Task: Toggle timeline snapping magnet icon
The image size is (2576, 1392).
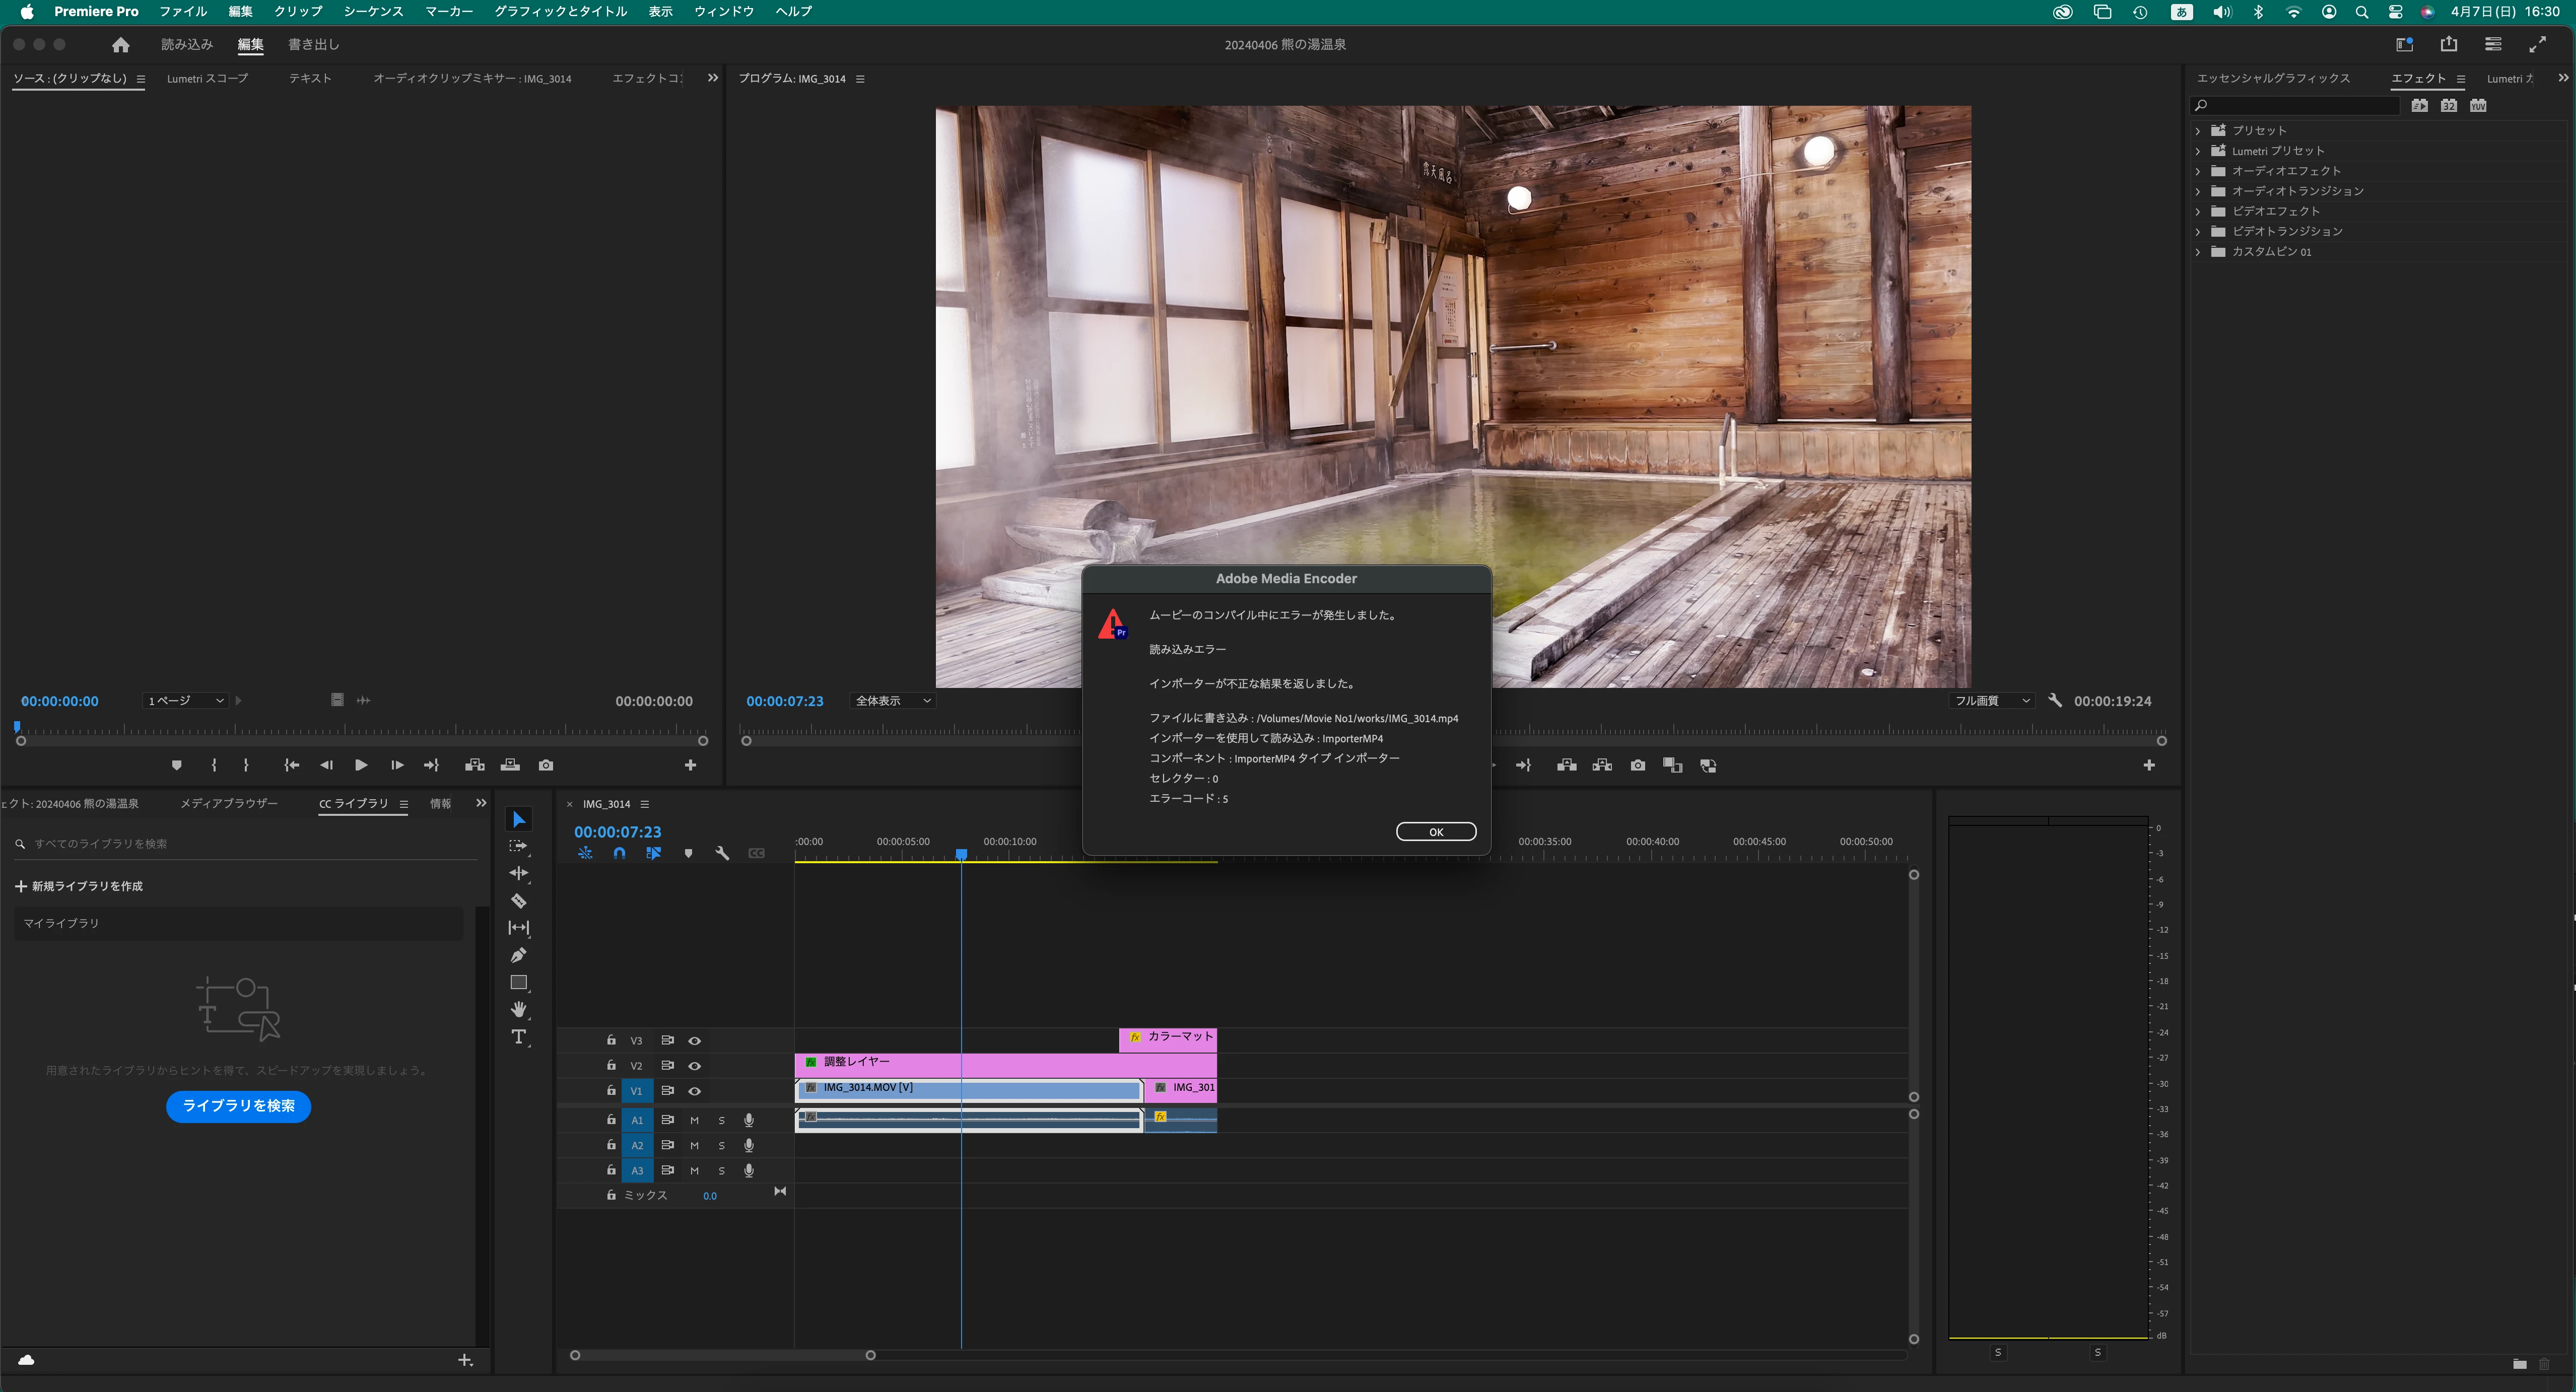Action: coord(619,853)
